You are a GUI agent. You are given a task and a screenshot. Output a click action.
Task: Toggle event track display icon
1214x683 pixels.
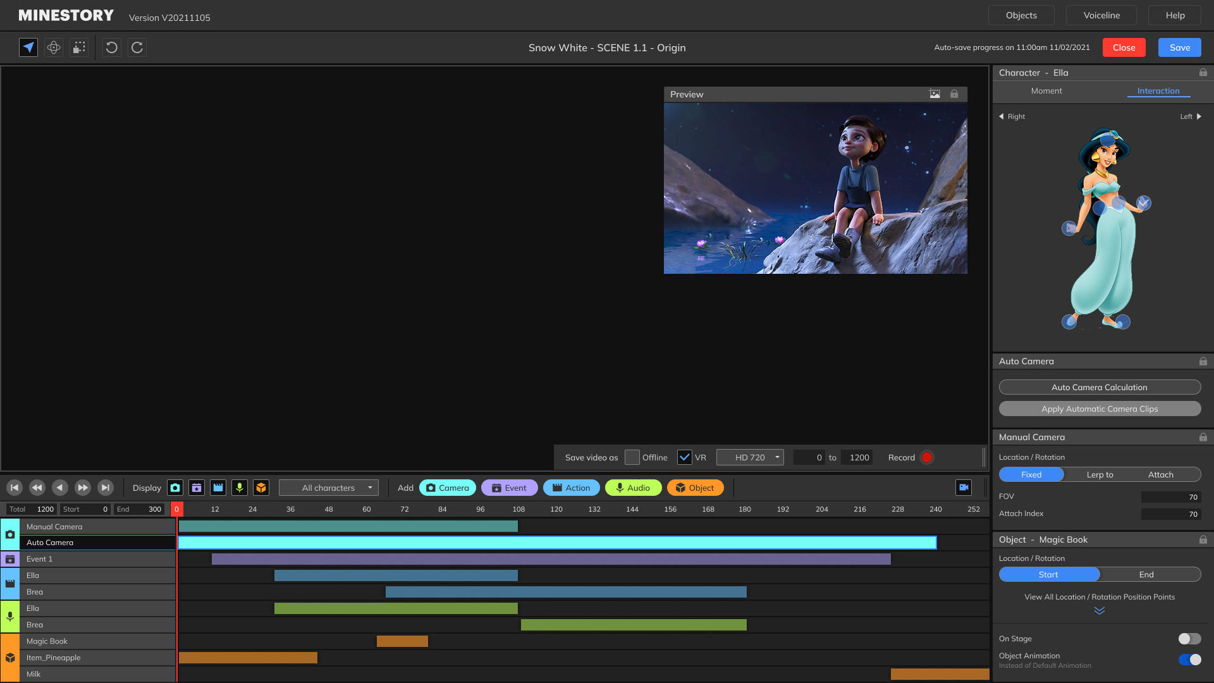197,488
